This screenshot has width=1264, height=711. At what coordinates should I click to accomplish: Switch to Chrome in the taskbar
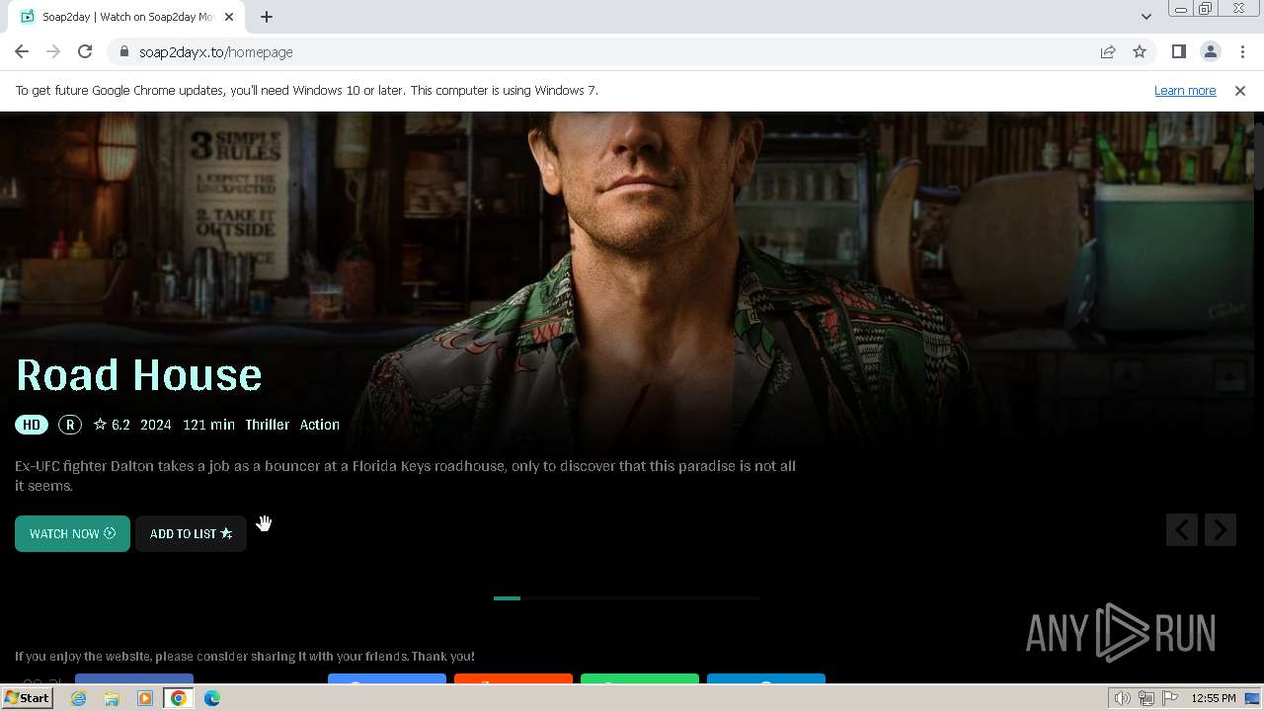tap(179, 698)
